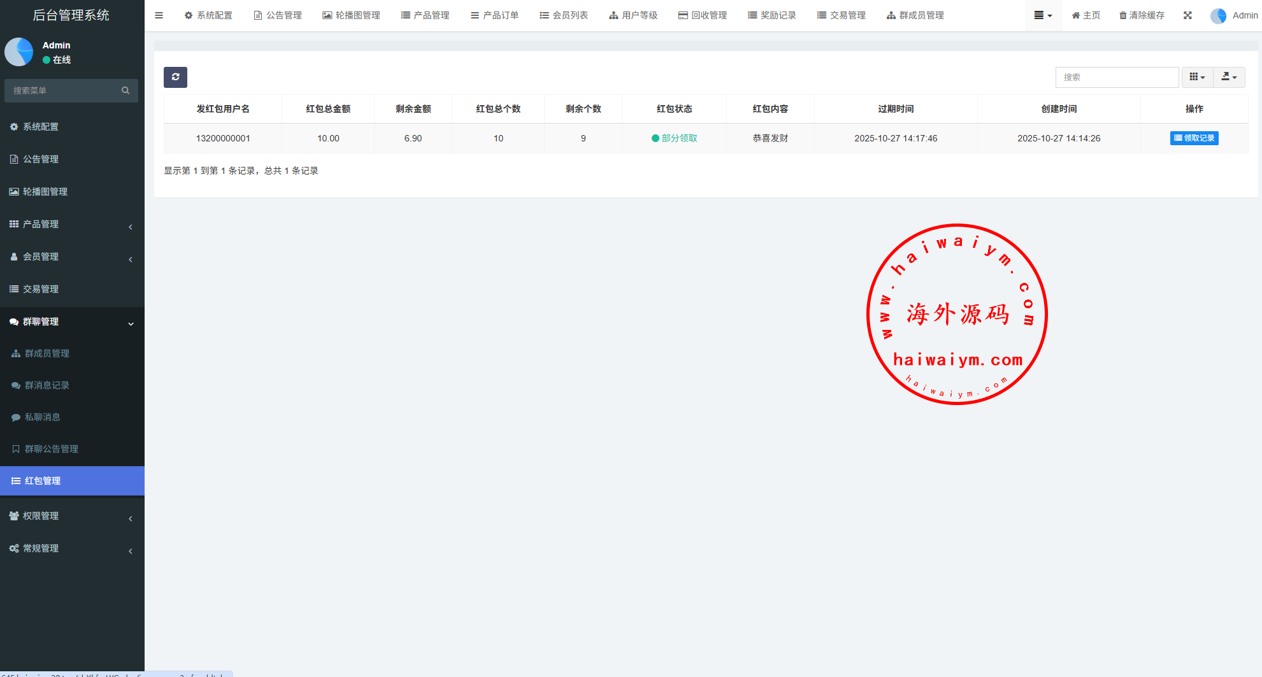The height and width of the screenshot is (677, 1262).
Task: Expand 产品管理 sidebar menu
Action: pos(41,224)
